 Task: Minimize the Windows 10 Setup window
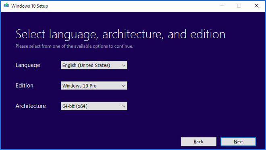[222, 6]
